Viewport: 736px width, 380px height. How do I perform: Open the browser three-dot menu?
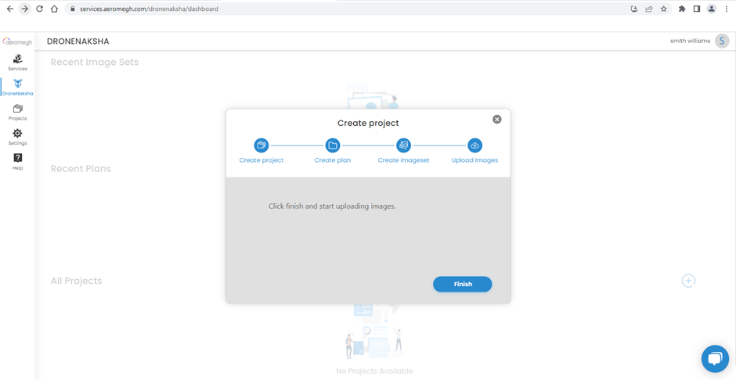727,9
